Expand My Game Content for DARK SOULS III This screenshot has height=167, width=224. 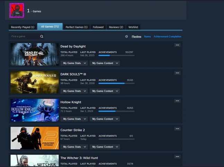(105, 91)
